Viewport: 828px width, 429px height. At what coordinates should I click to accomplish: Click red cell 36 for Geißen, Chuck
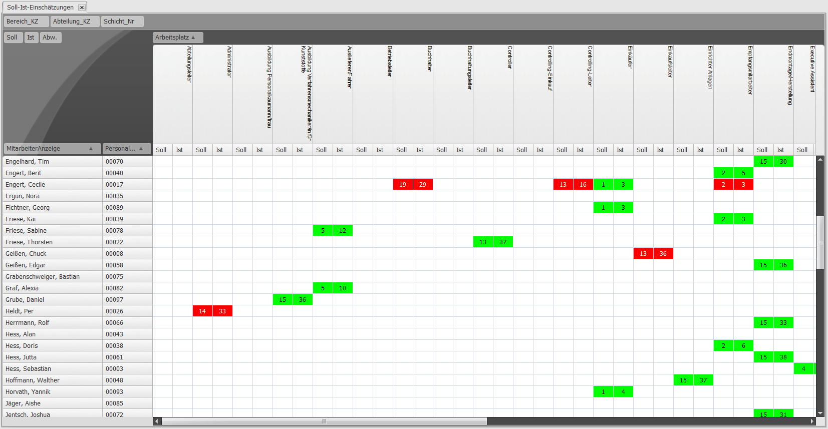pyautogui.click(x=663, y=254)
